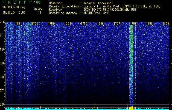Viewport: 172px width, 110px height.
Task: Click the 1753 time marker
Action: coord(51,24)
